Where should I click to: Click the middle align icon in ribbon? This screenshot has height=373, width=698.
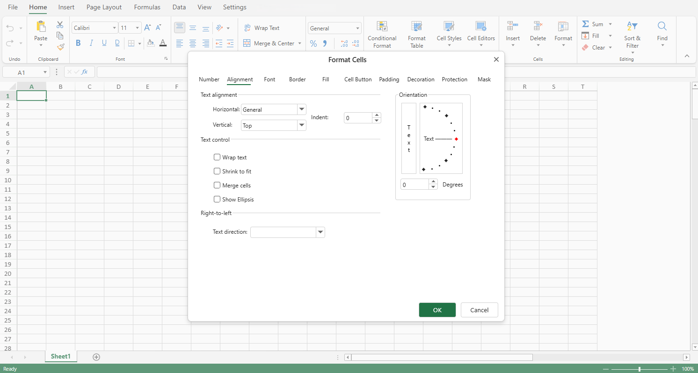coord(193,28)
